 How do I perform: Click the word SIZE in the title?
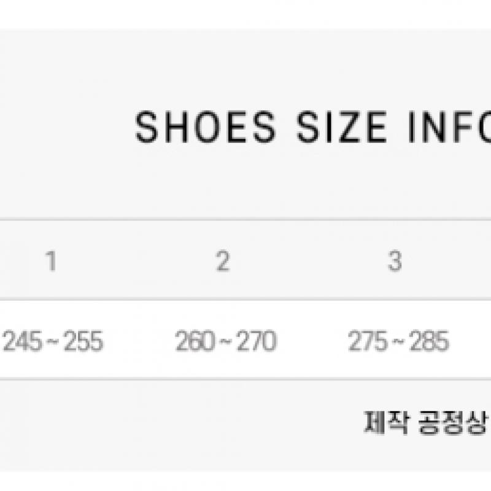[342, 128]
